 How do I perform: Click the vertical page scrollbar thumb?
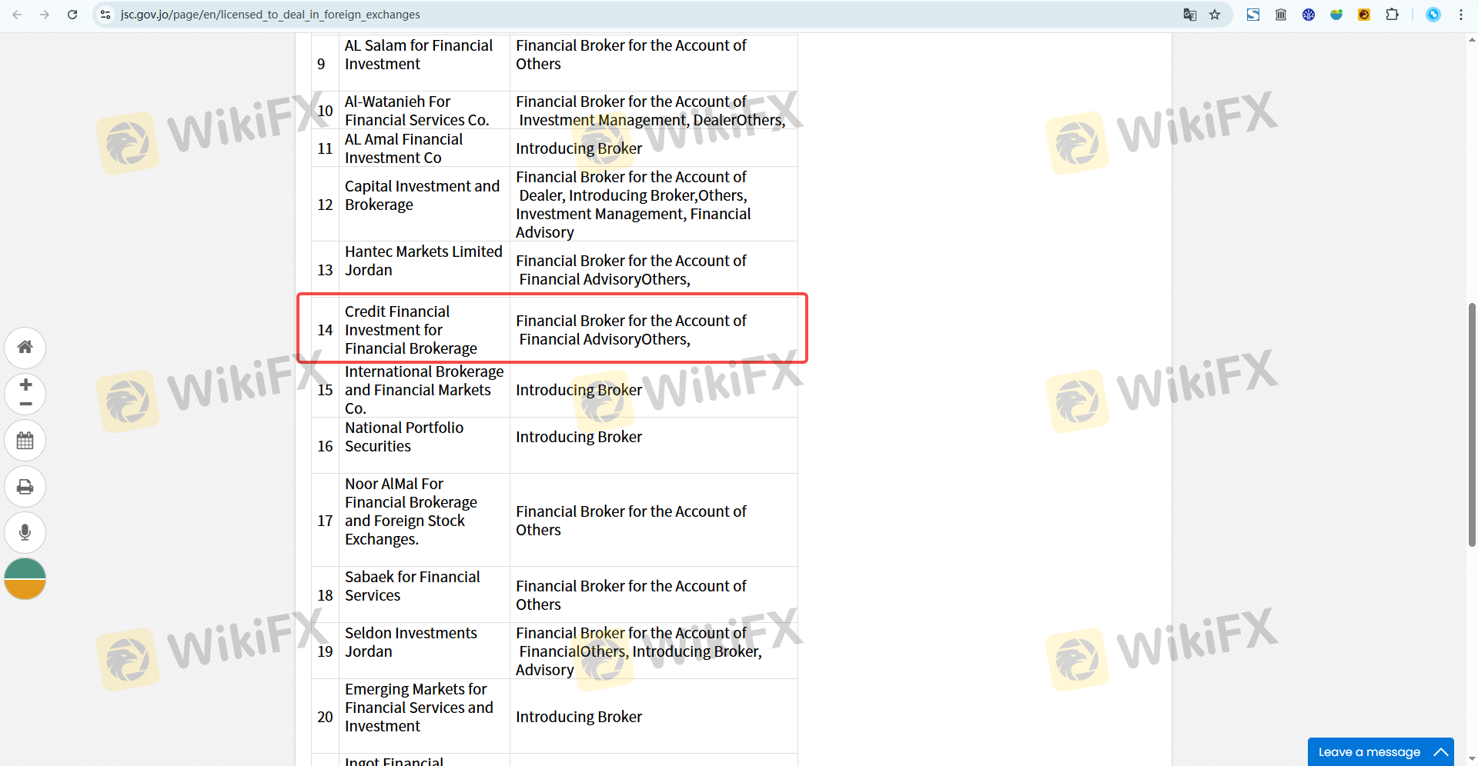coord(1472,425)
